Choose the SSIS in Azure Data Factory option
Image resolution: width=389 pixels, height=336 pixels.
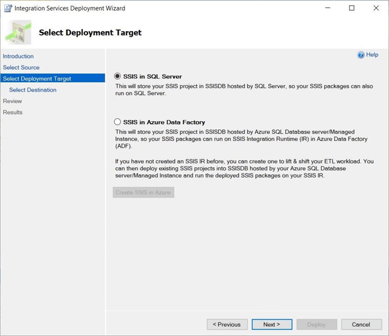pyautogui.click(x=118, y=122)
